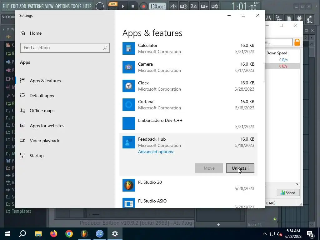
Task: Mute Track 11 using its green dot
Action: [275, 219]
